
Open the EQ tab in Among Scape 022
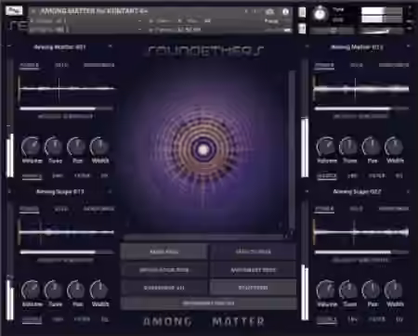(x=399, y=319)
